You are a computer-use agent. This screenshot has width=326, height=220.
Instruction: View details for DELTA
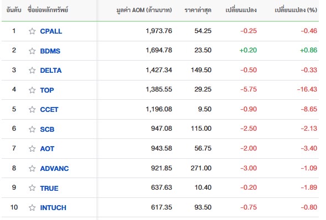tap(51, 71)
